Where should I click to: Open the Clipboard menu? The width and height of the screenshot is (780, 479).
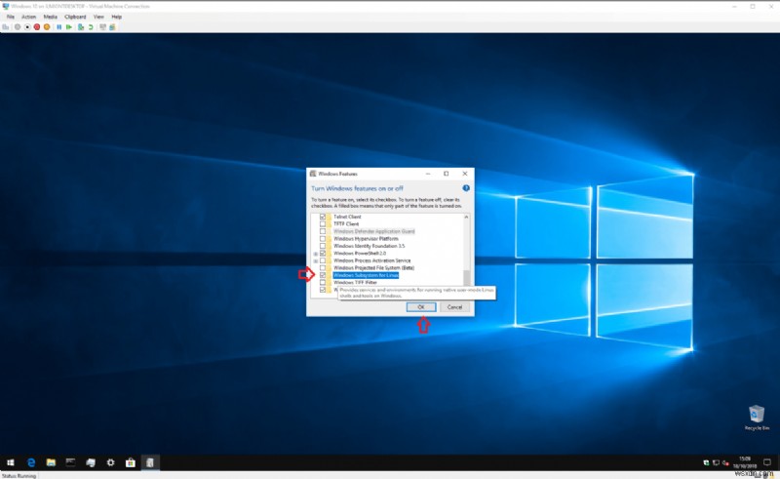(75, 17)
